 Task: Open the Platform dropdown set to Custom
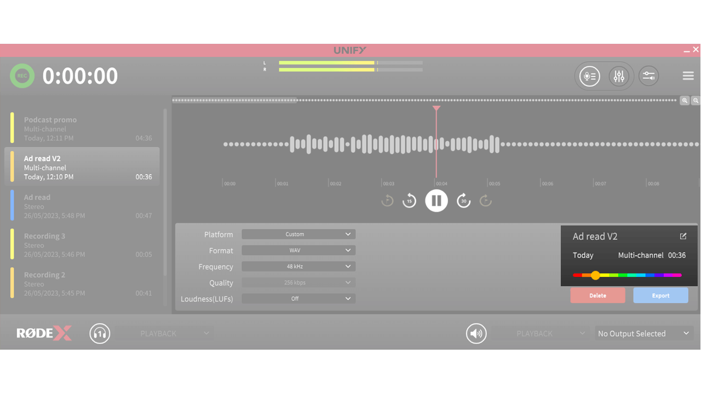pos(298,234)
